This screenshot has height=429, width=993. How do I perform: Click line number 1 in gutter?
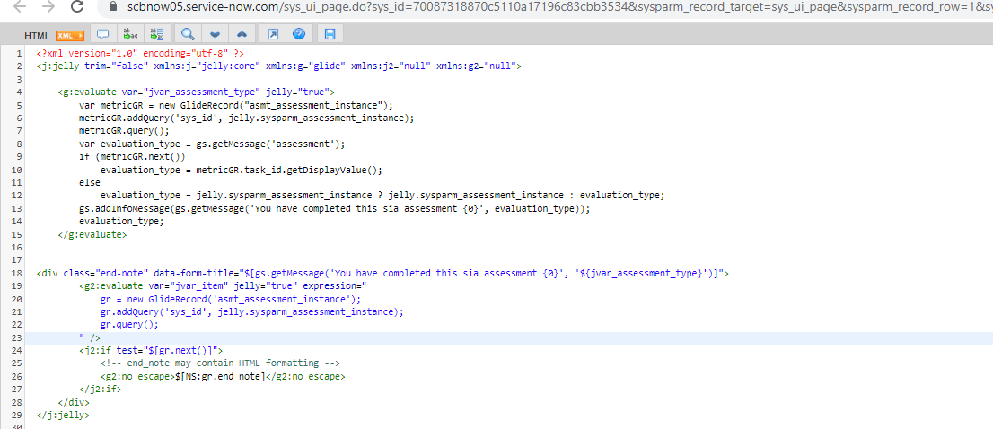click(x=20, y=54)
